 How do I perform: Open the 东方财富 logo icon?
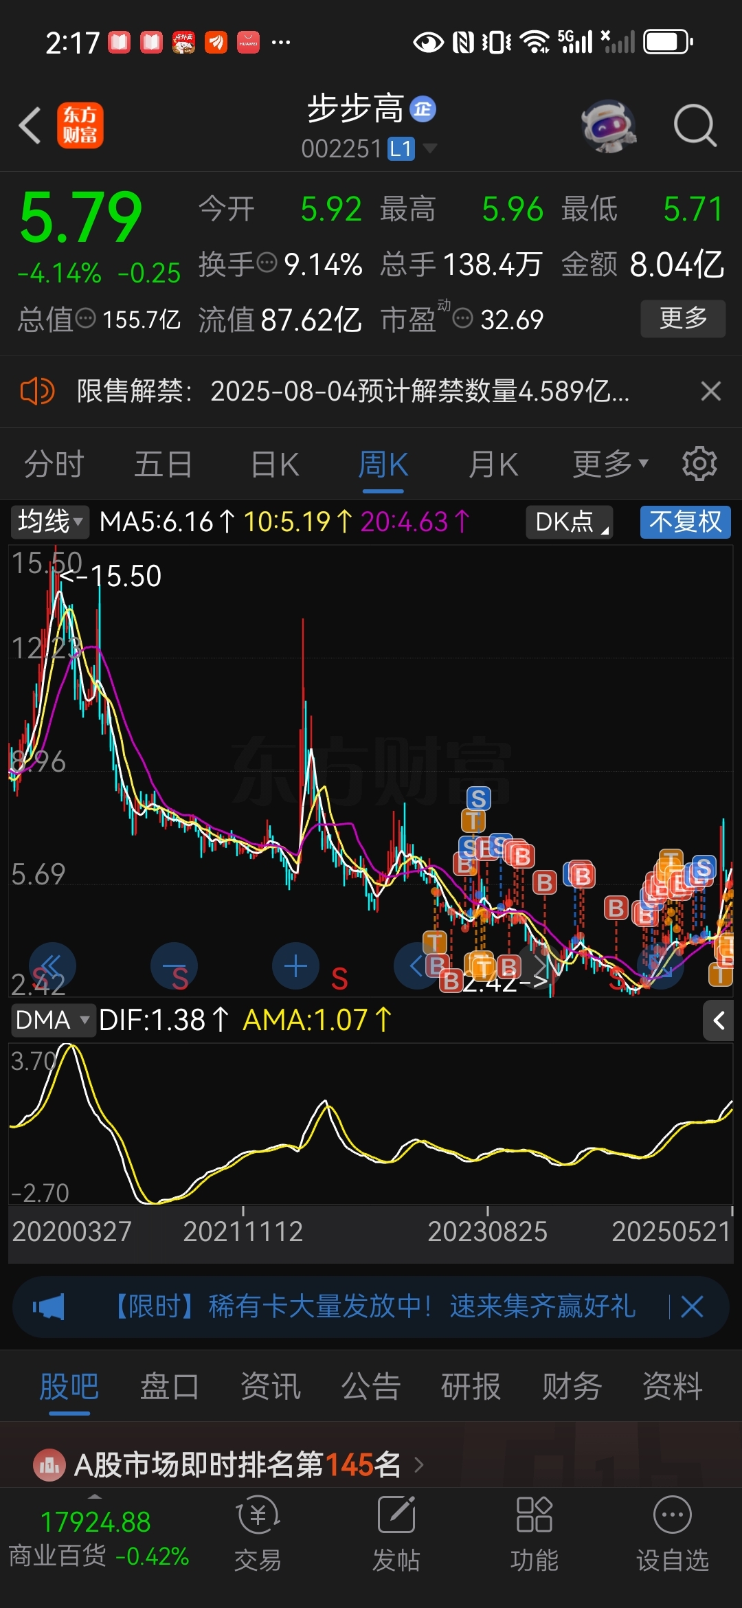[80, 126]
